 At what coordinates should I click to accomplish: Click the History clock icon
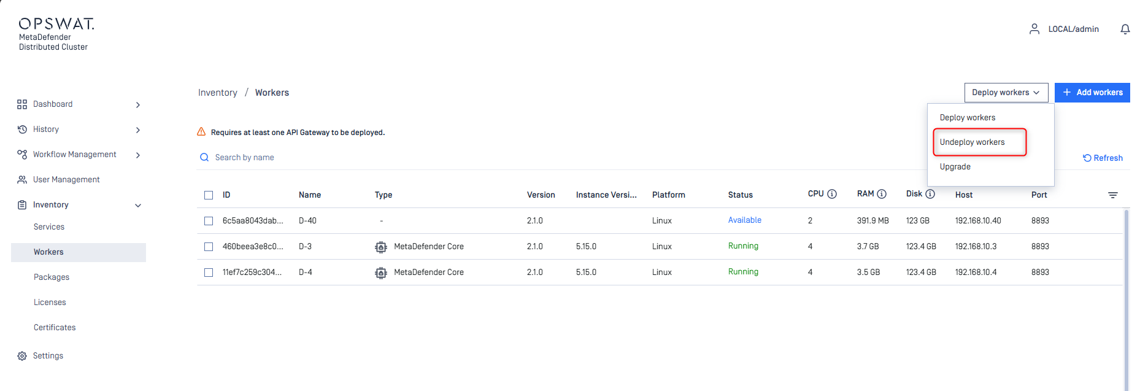(22, 130)
